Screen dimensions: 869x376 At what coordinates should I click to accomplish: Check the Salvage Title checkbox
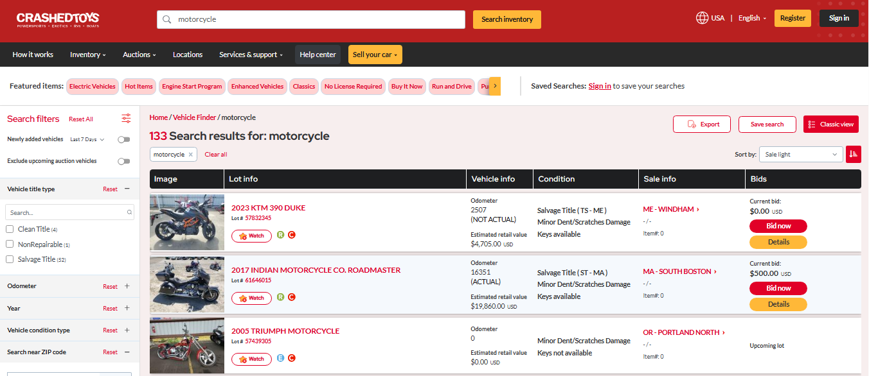coord(10,259)
